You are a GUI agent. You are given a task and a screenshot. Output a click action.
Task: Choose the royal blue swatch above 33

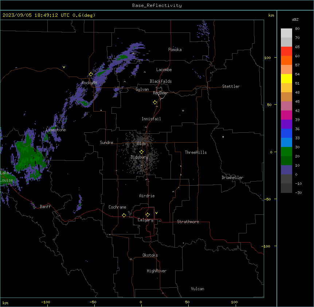pyautogui.click(x=286, y=133)
